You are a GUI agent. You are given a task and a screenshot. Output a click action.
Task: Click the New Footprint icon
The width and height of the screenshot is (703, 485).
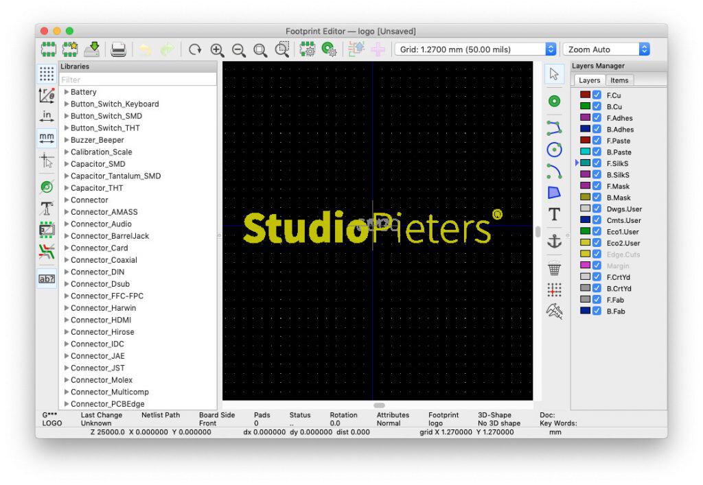coord(49,49)
